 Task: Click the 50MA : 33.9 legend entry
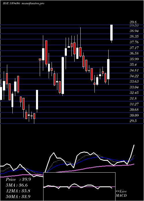point(18,196)
